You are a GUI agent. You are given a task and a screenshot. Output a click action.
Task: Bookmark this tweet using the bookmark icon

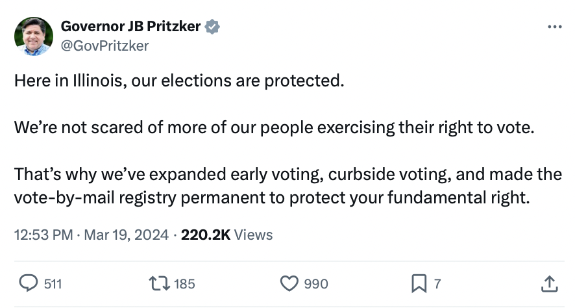pyautogui.click(x=418, y=283)
